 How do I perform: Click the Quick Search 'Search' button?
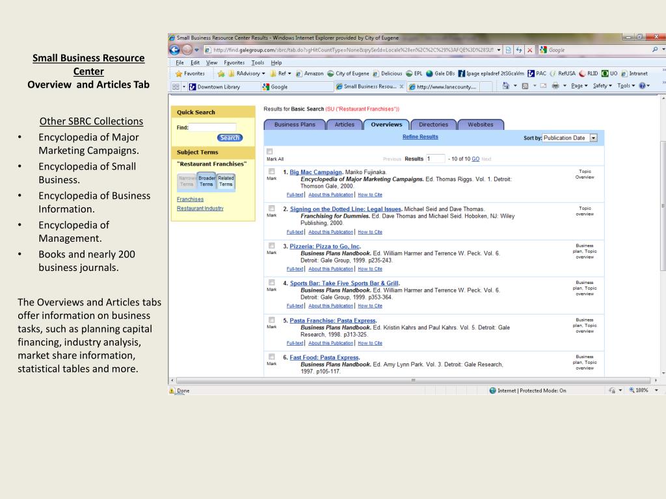click(230, 138)
